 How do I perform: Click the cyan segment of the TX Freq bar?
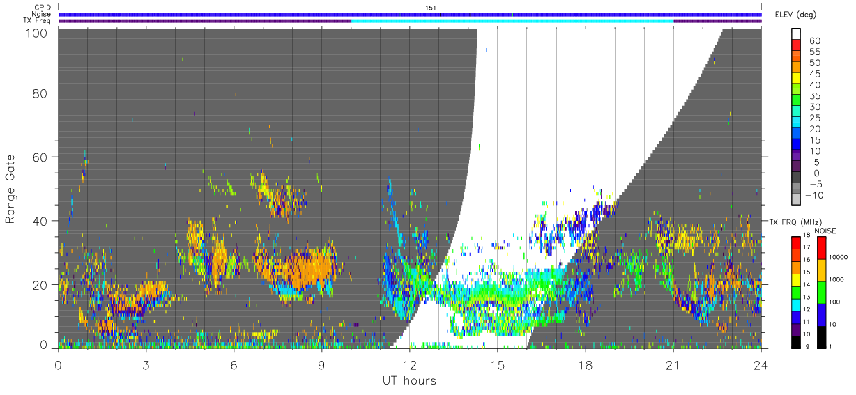(x=512, y=20)
